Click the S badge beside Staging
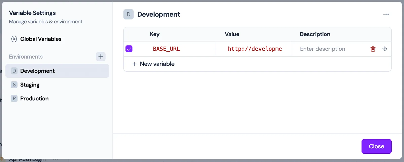 tap(14, 85)
